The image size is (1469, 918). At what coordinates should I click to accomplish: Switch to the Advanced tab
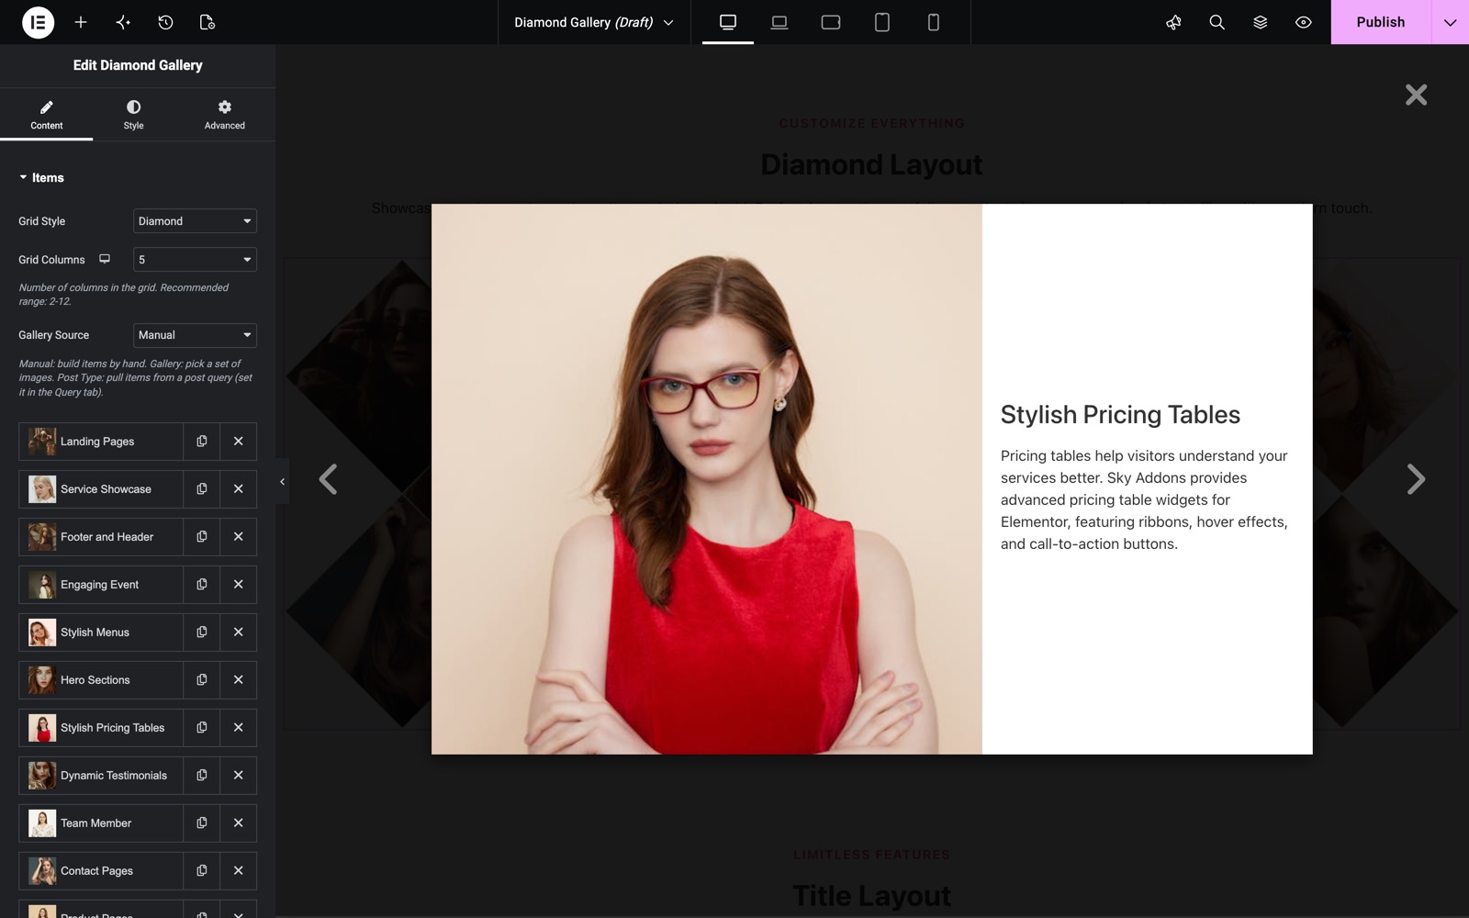pyautogui.click(x=225, y=115)
